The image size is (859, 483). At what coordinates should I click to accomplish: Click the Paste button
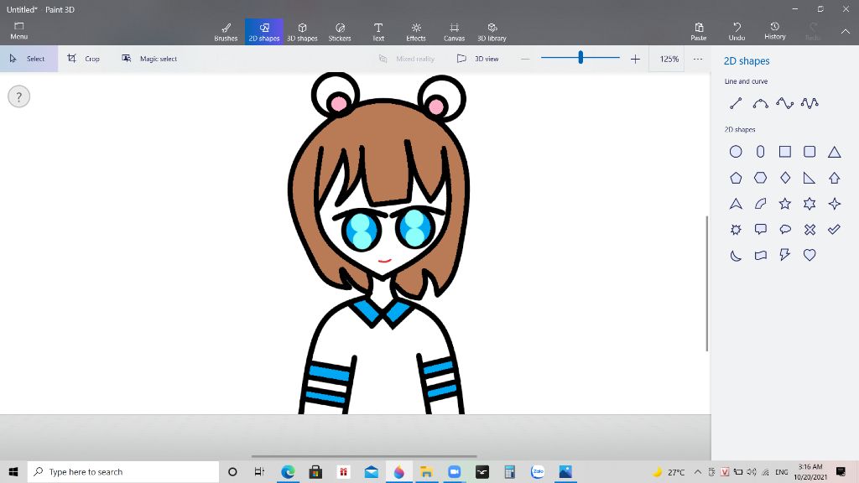699,32
